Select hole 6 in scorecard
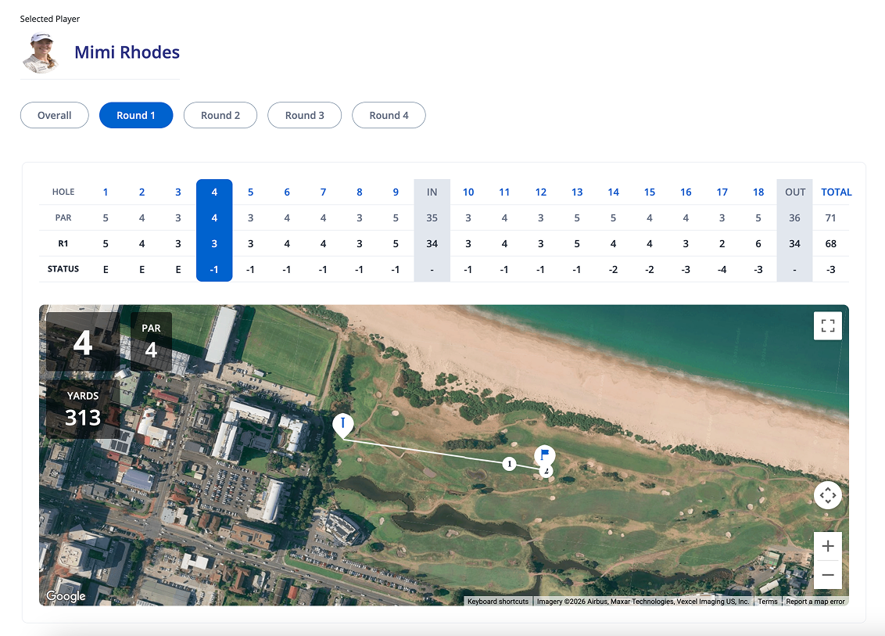The width and height of the screenshot is (885, 636). [x=287, y=192]
